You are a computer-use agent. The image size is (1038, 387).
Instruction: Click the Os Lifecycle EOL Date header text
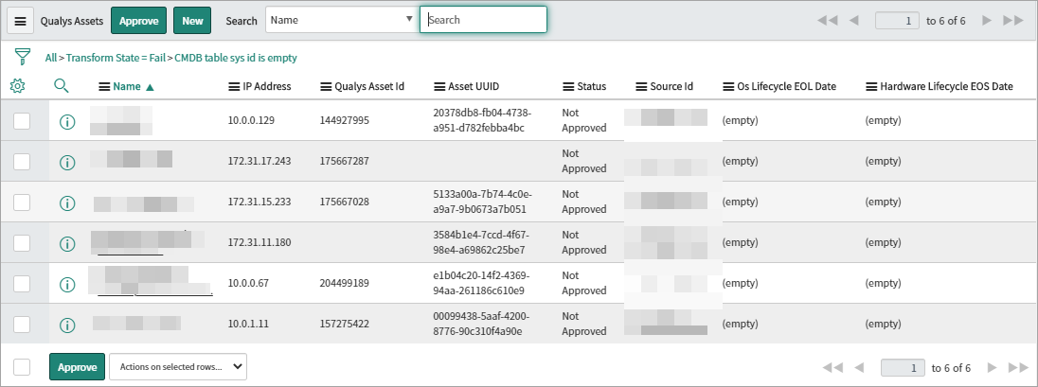[787, 87]
